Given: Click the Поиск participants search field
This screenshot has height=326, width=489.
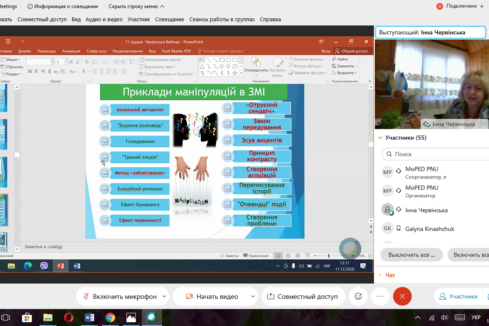Looking at the screenshot, I should [x=437, y=154].
